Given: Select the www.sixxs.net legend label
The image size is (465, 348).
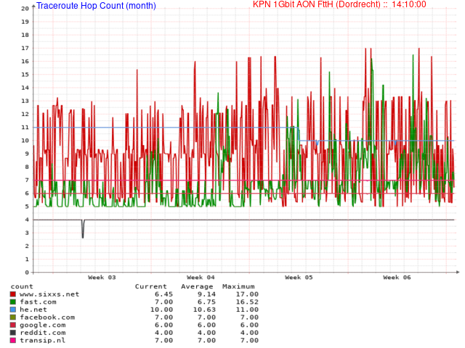Looking at the screenshot, I should tap(49, 294).
